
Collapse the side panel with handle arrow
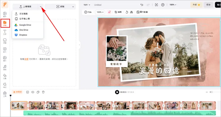(x=79, y=45)
